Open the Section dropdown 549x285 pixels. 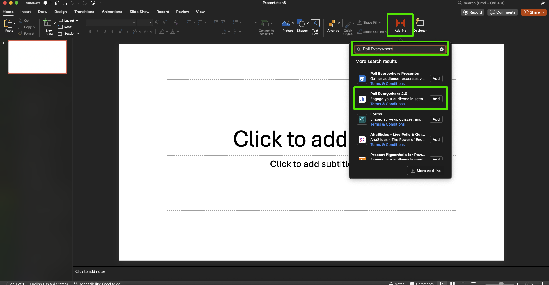[69, 33]
